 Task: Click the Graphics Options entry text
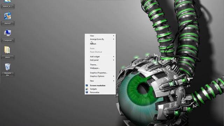pyautogui.click(x=97, y=76)
